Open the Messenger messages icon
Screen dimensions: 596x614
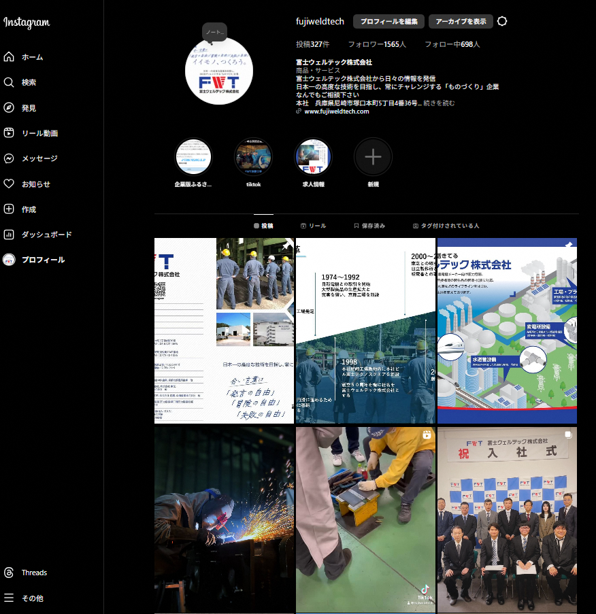point(9,158)
